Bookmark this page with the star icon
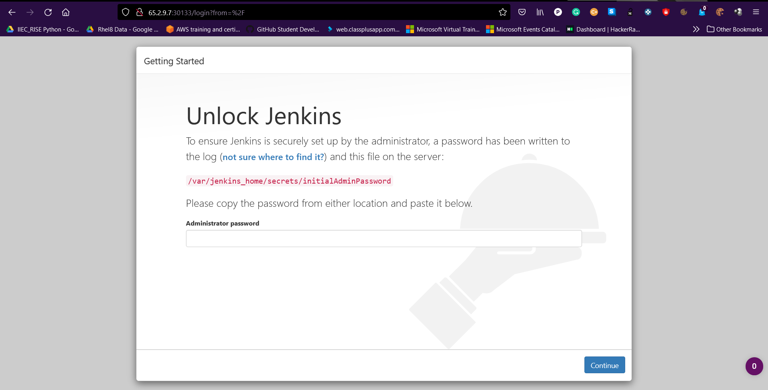 point(502,12)
